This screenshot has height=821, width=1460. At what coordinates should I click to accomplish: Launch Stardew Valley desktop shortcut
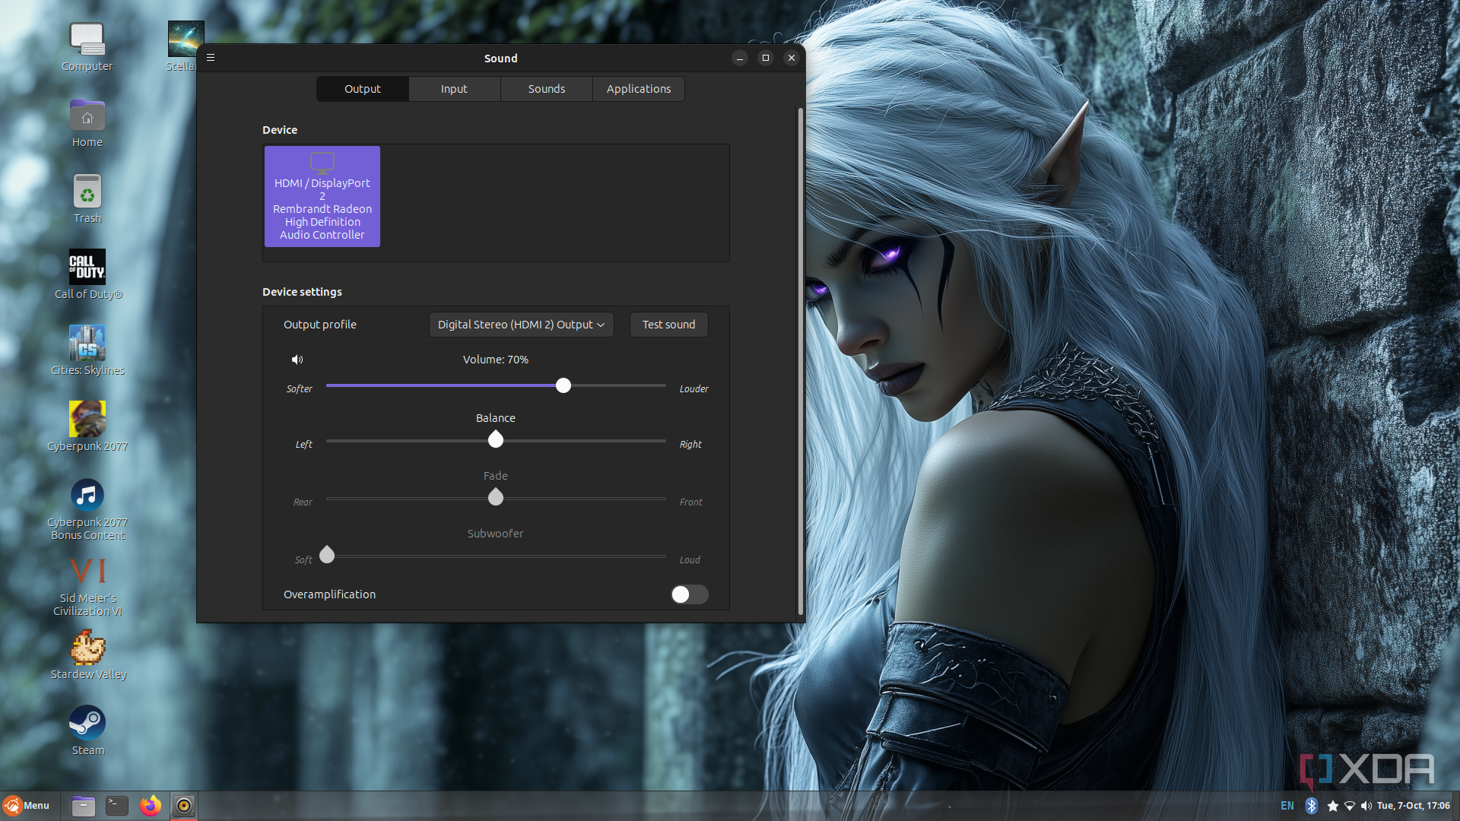[87, 655]
